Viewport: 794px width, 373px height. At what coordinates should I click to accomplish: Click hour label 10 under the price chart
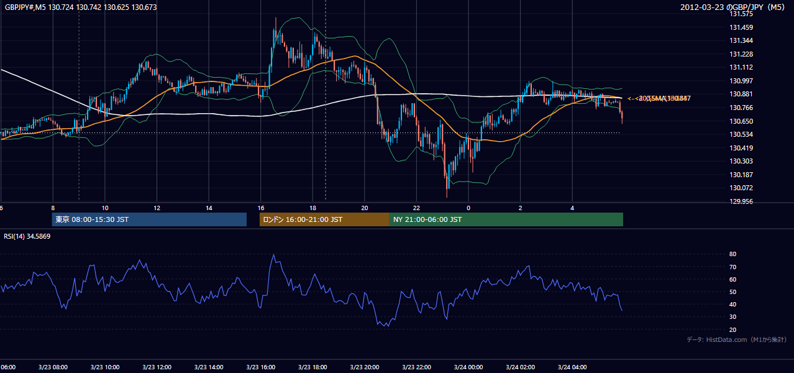[105, 208]
